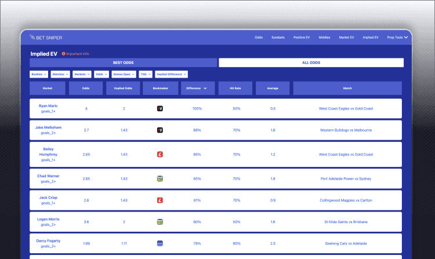
Task: Click odds 3.6 for Logan Morris
Action: [x=86, y=222]
